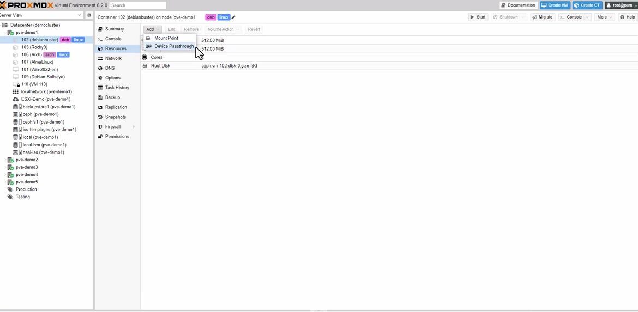Click the Migrate button
Viewport: 638px width, 312px height.
point(543,17)
